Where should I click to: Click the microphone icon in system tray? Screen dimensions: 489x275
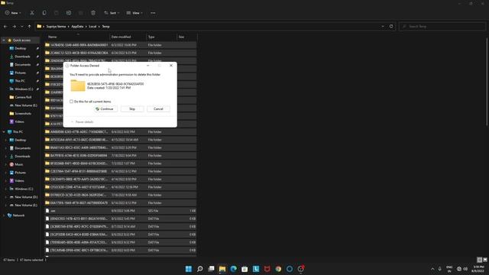440,269
